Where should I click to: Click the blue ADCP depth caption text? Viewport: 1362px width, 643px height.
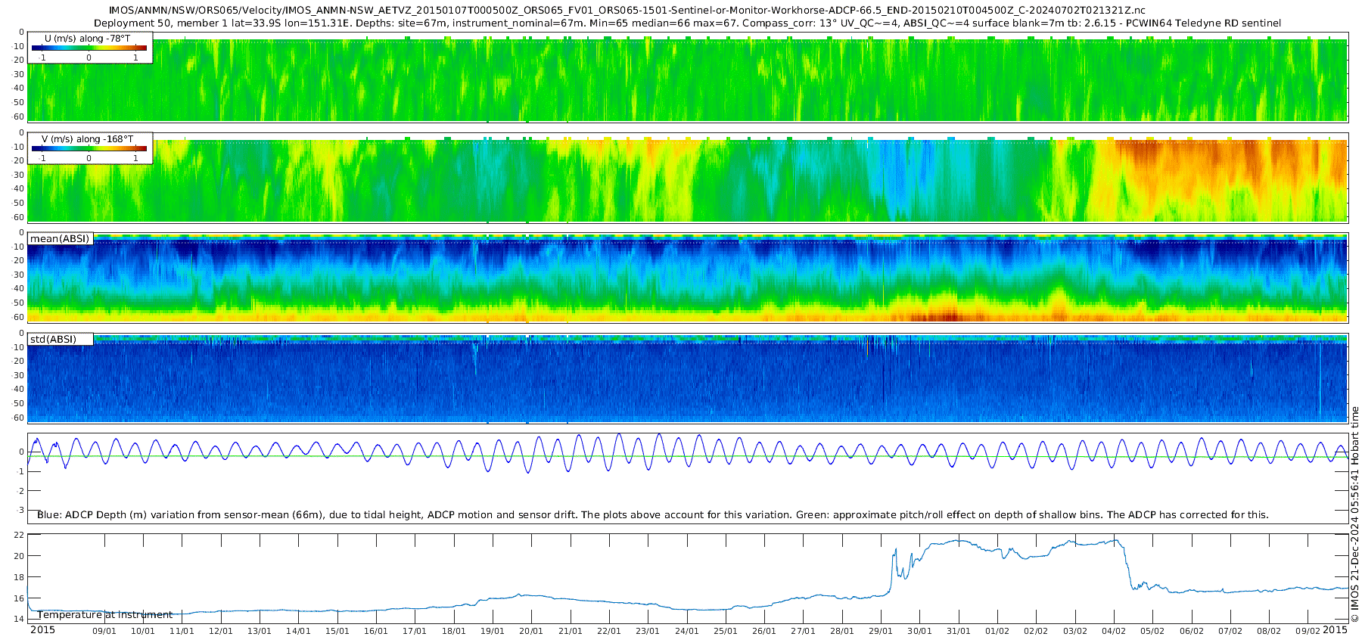point(652,515)
